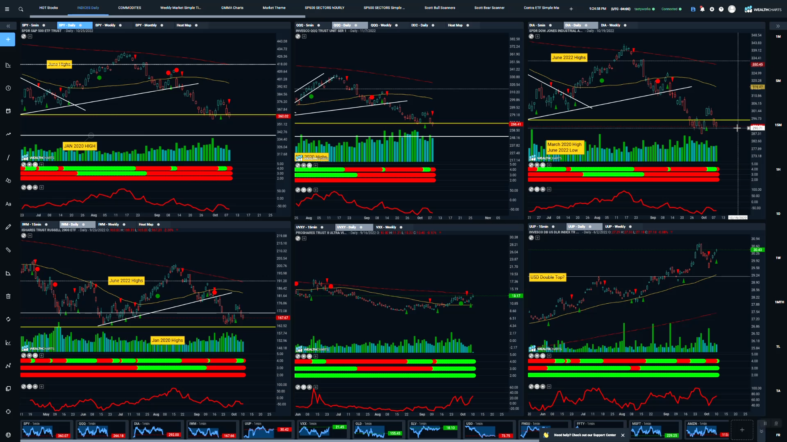Open the calendar icon in left toolbar
This screenshot has height=442, width=787.
tap(8, 111)
